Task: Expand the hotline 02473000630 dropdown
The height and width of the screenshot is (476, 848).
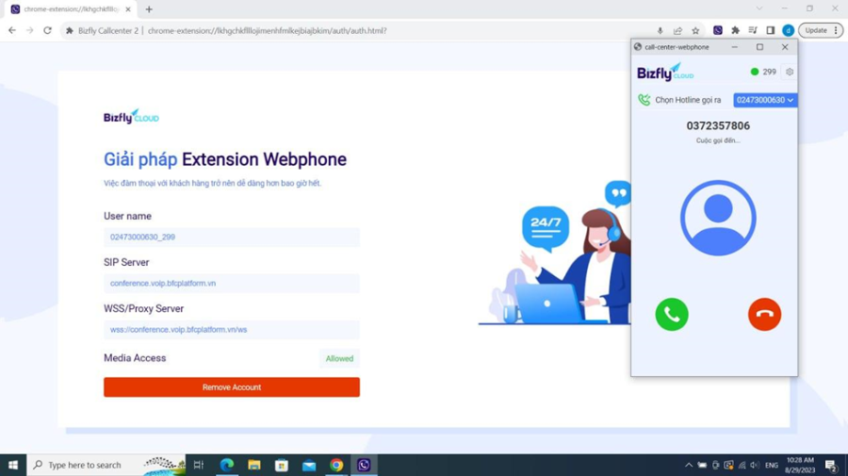Action: pos(765,100)
